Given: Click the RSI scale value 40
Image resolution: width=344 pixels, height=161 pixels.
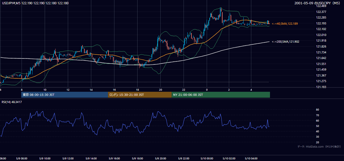Looking at the screenshot, I should (317, 131).
